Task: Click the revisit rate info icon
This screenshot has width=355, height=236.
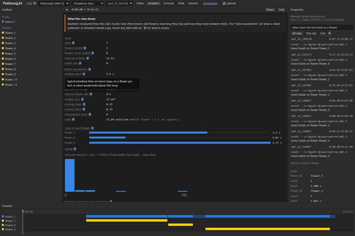Action: coord(80,63)
